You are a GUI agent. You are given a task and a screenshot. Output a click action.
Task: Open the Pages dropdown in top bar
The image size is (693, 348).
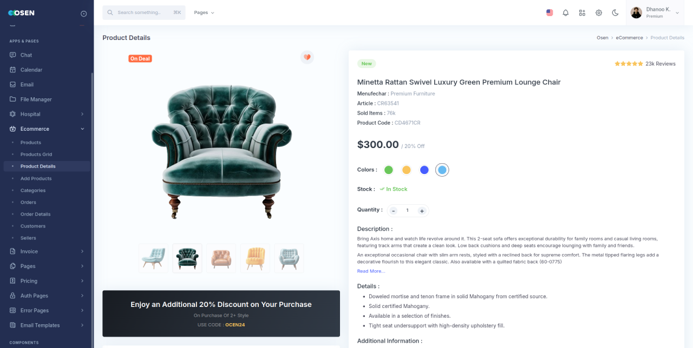tap(204, 12)
